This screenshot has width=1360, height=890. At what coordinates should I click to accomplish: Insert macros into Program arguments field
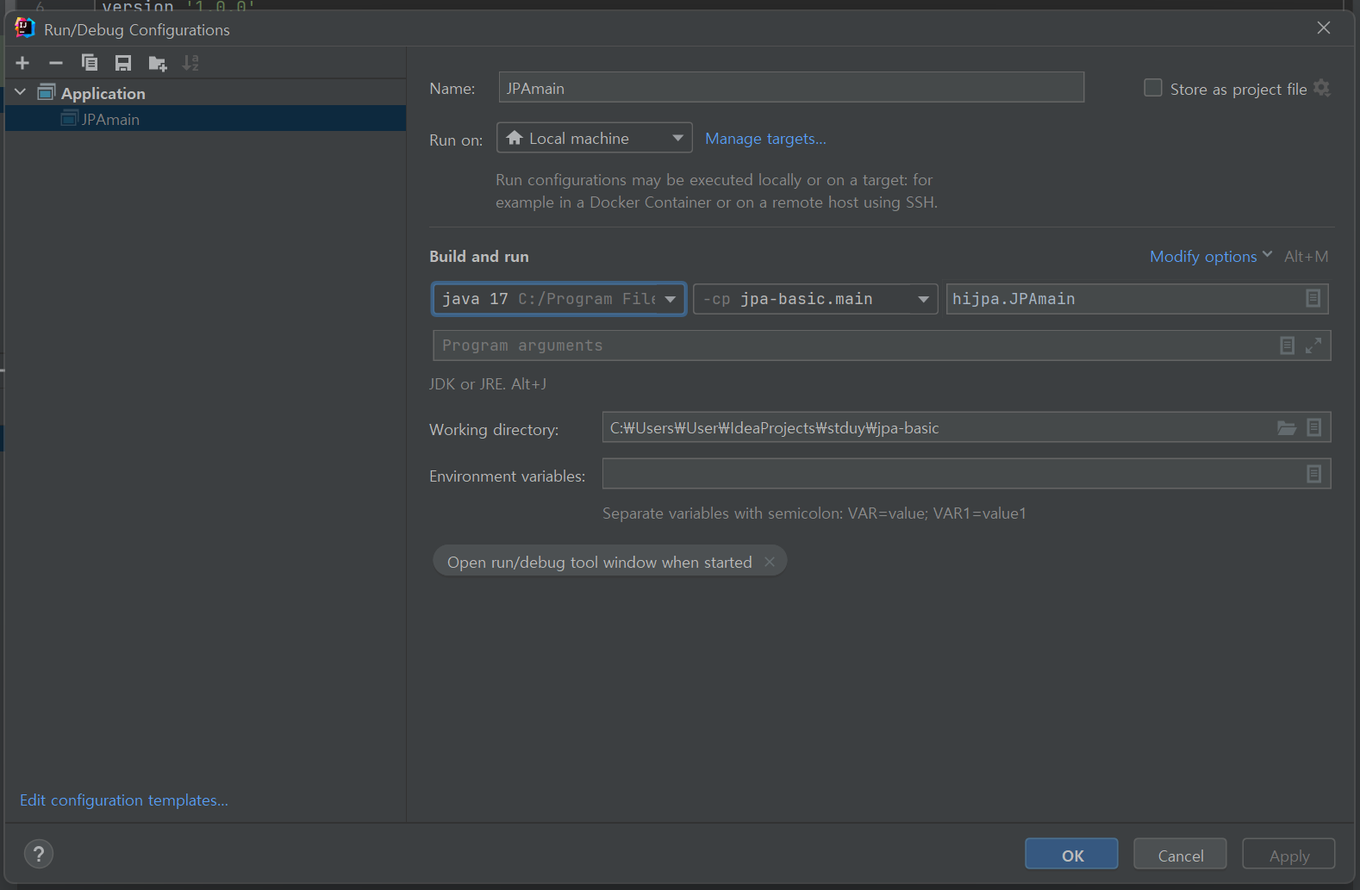tap(1287, 345)
